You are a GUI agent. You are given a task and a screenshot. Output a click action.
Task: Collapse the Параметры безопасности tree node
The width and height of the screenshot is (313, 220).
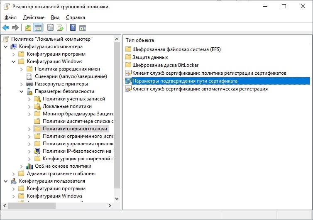click(x=21, y=91)
